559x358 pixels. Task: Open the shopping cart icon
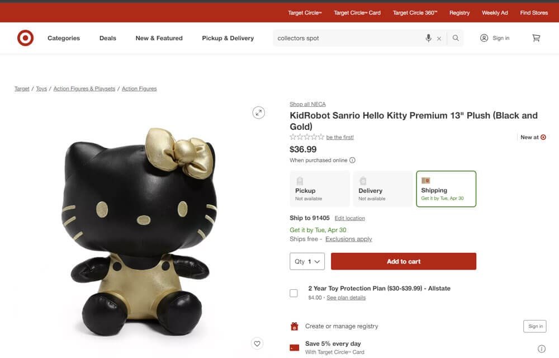536,37
